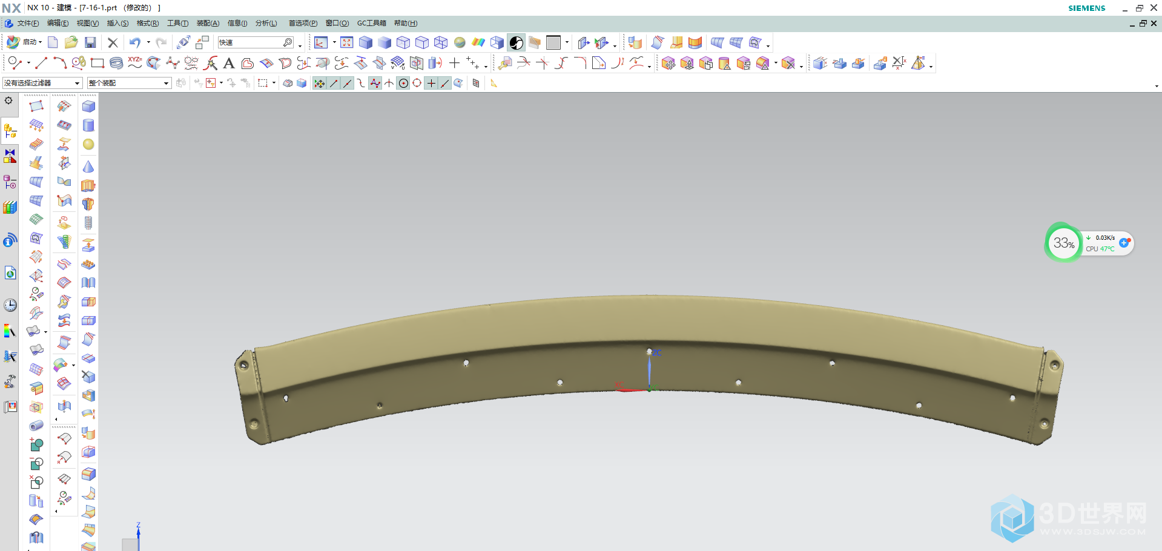Open the 首选项(P) menu
Image resolution: width=1162 pixels, height=551 pixels.
303,23
